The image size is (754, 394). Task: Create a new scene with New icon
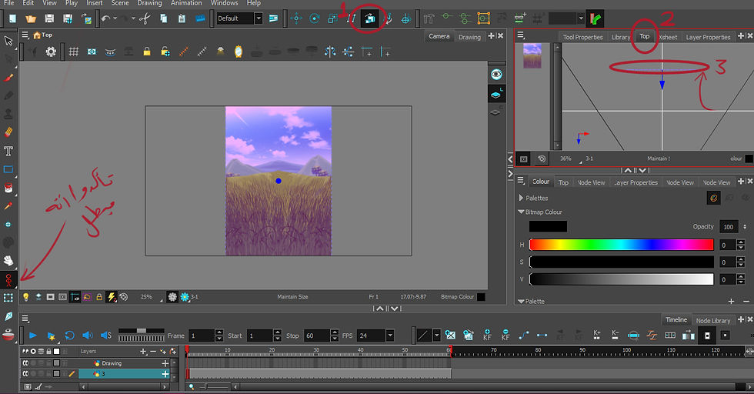click(x=12, y=18)
